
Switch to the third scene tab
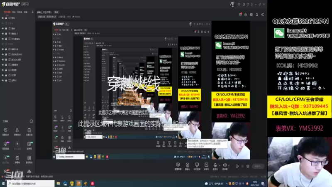point(20,12)
